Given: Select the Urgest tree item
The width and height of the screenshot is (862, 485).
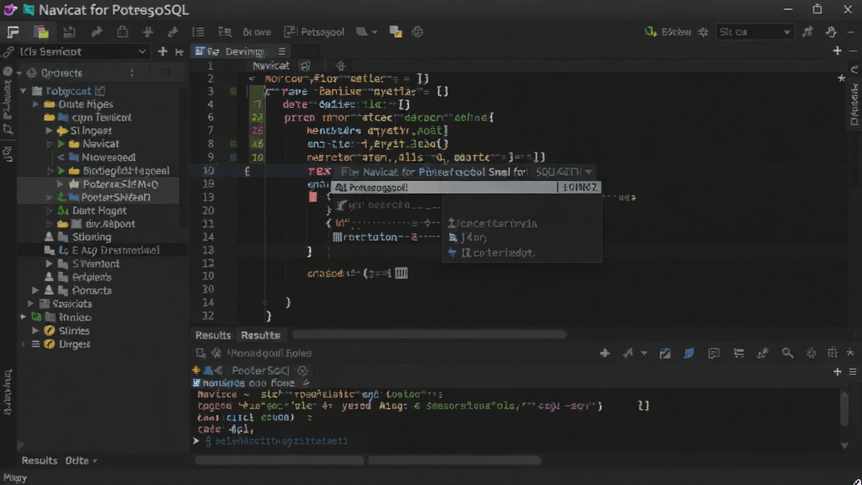Looking at the screenshot, I should [x=74, y=344].
